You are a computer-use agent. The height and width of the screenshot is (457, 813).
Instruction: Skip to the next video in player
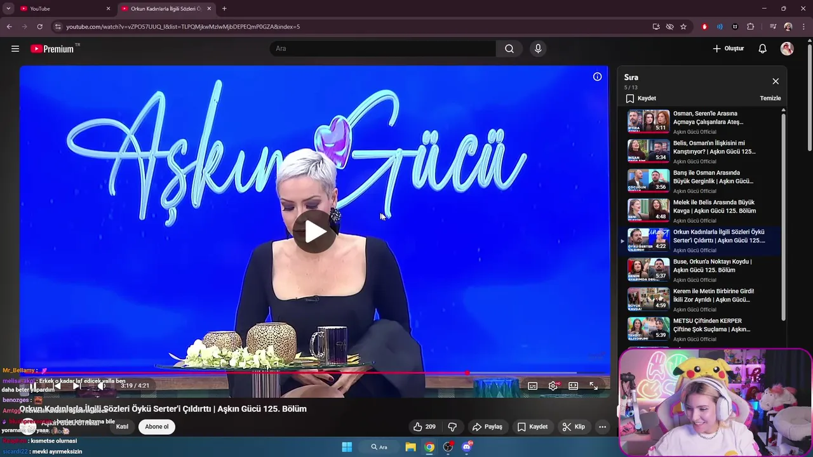pyautogui.click(x=77, y=385)
